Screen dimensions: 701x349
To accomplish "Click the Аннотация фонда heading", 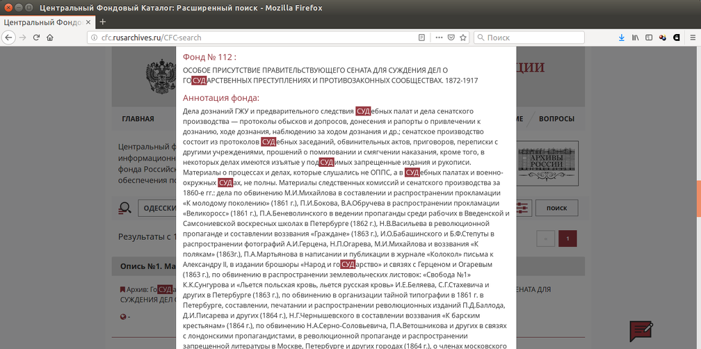I will (x=221, y=98).
